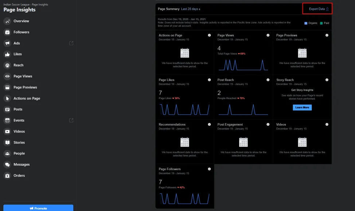
Task: Click the Page Views eye icon
Action: click(x=7, y=76)
